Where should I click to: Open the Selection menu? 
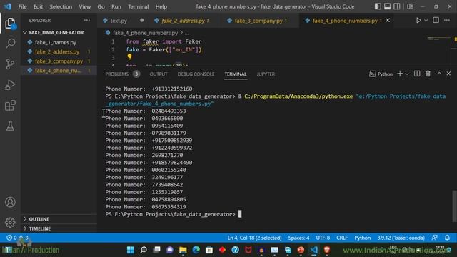click(x=61, y=6)
